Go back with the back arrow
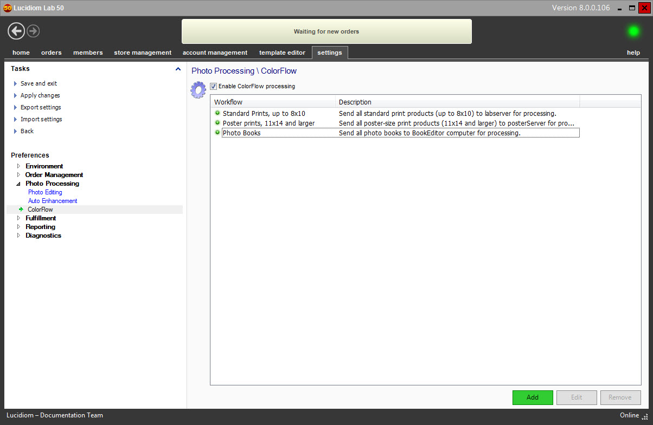653x425 pixels. pos(16,31)
